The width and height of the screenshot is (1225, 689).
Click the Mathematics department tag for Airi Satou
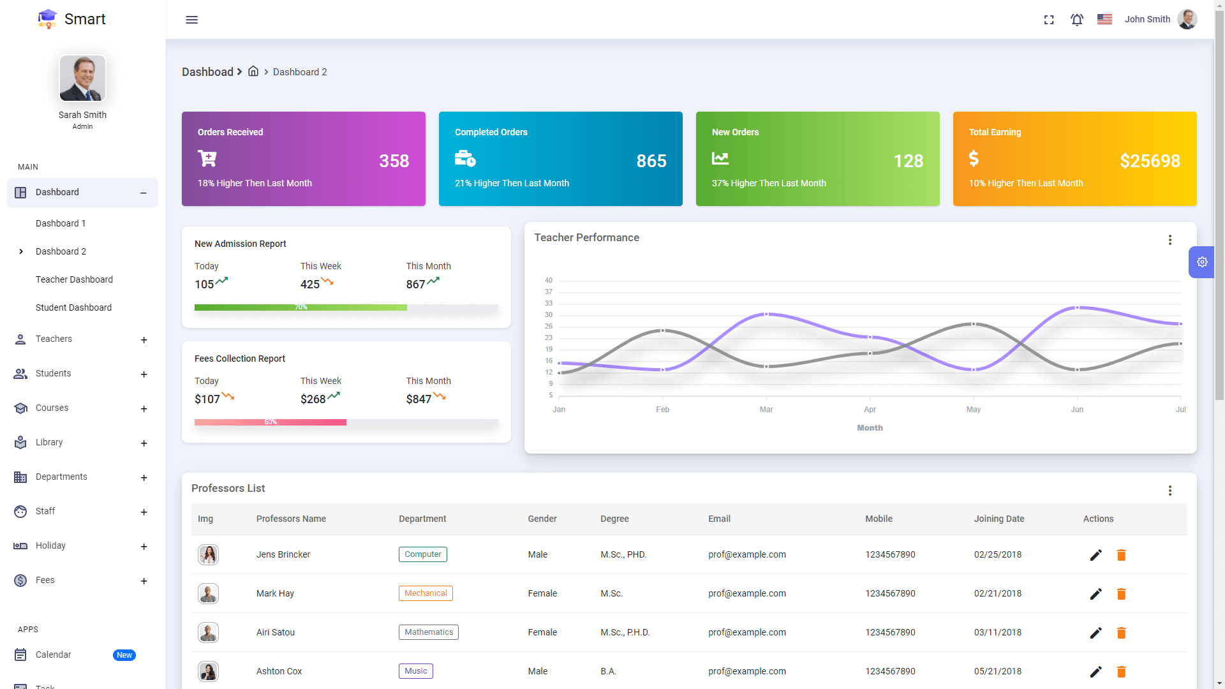point(428,632)
